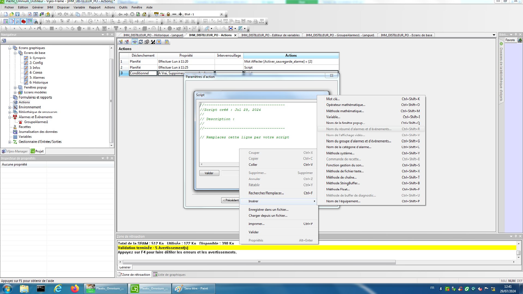Expand the Fenêtres popup tree node
This screenshot has height=294, width=523.
point(15,88)
